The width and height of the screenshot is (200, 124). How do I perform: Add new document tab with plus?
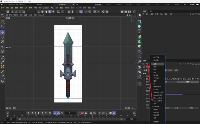[77, 5]
